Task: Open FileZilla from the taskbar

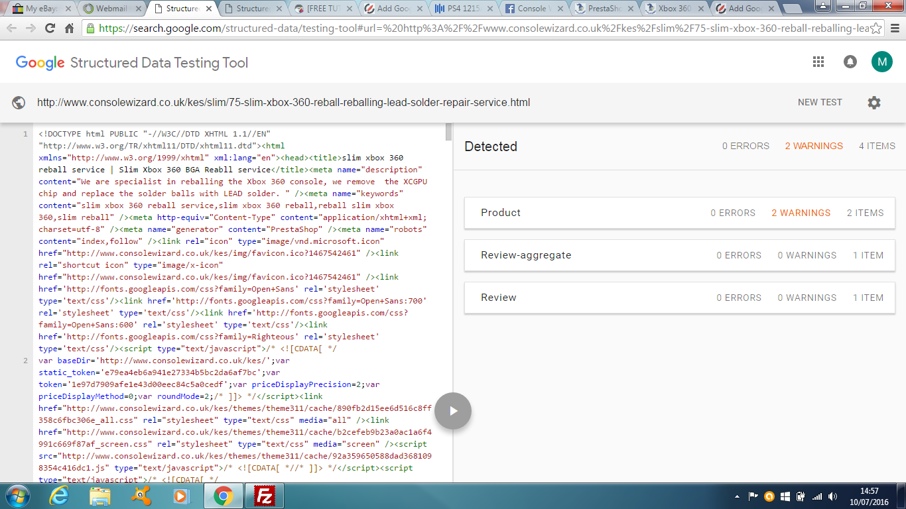Action: (x=265, y=496)
